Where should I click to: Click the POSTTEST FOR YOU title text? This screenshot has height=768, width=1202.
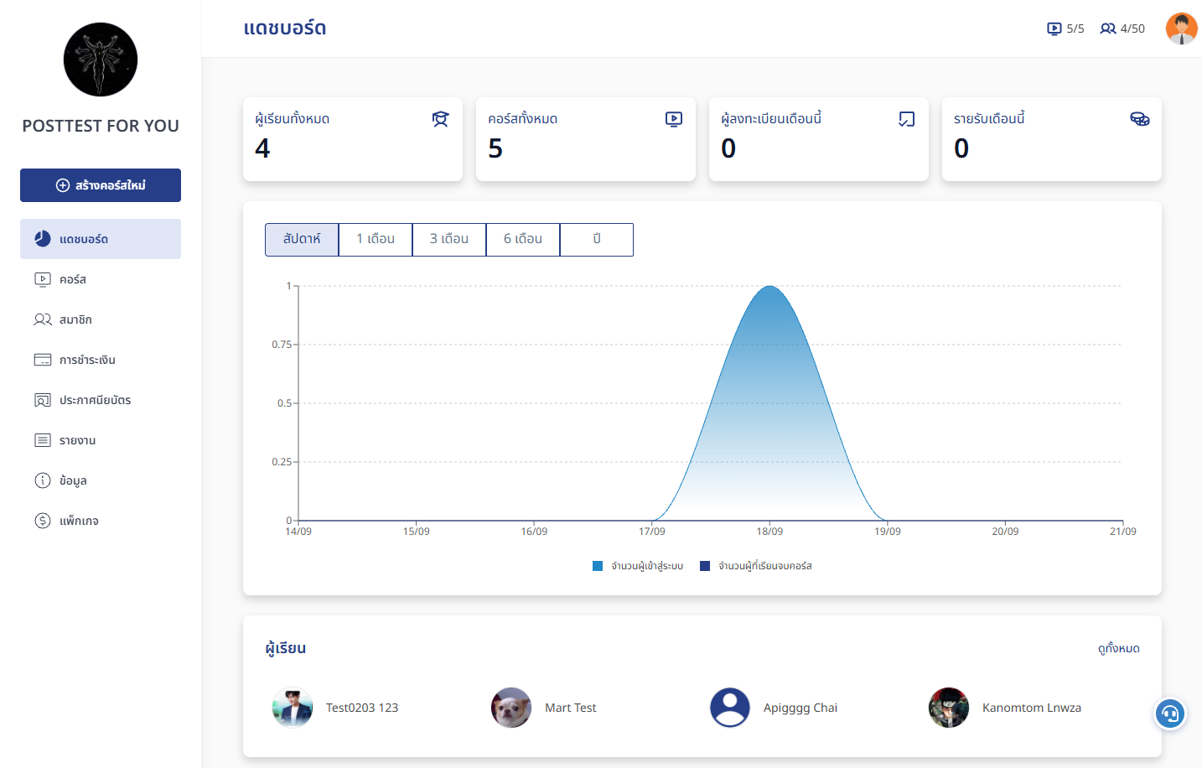101,126
